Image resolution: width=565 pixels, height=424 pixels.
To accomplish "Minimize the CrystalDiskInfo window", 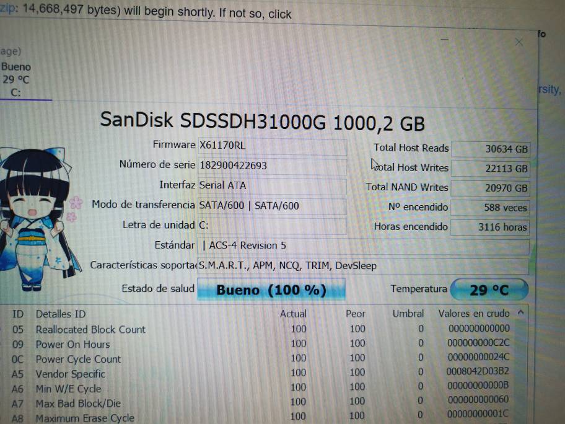I will pyautogui.click(x=444, y=38).
